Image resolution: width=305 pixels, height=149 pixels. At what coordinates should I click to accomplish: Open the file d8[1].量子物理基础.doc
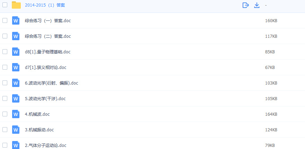click(47, 52)
